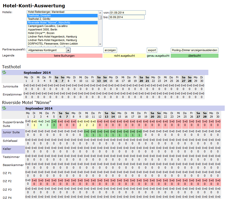The image size is (226, 199).
Task: Toggle 'Pooling-Zimmer anzeigen/ausblenden'
Action: pyautogui.click(x=194, y=50)
